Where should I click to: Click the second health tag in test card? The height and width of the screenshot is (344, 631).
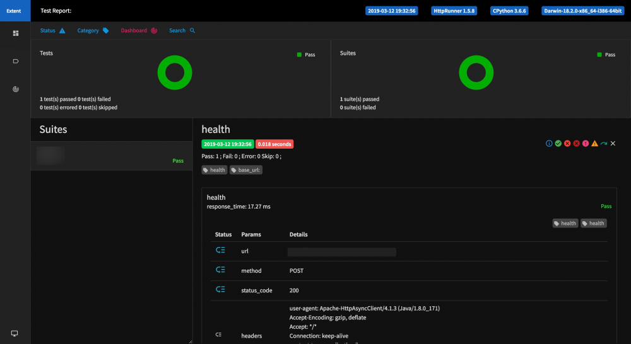tap(594, 224)
